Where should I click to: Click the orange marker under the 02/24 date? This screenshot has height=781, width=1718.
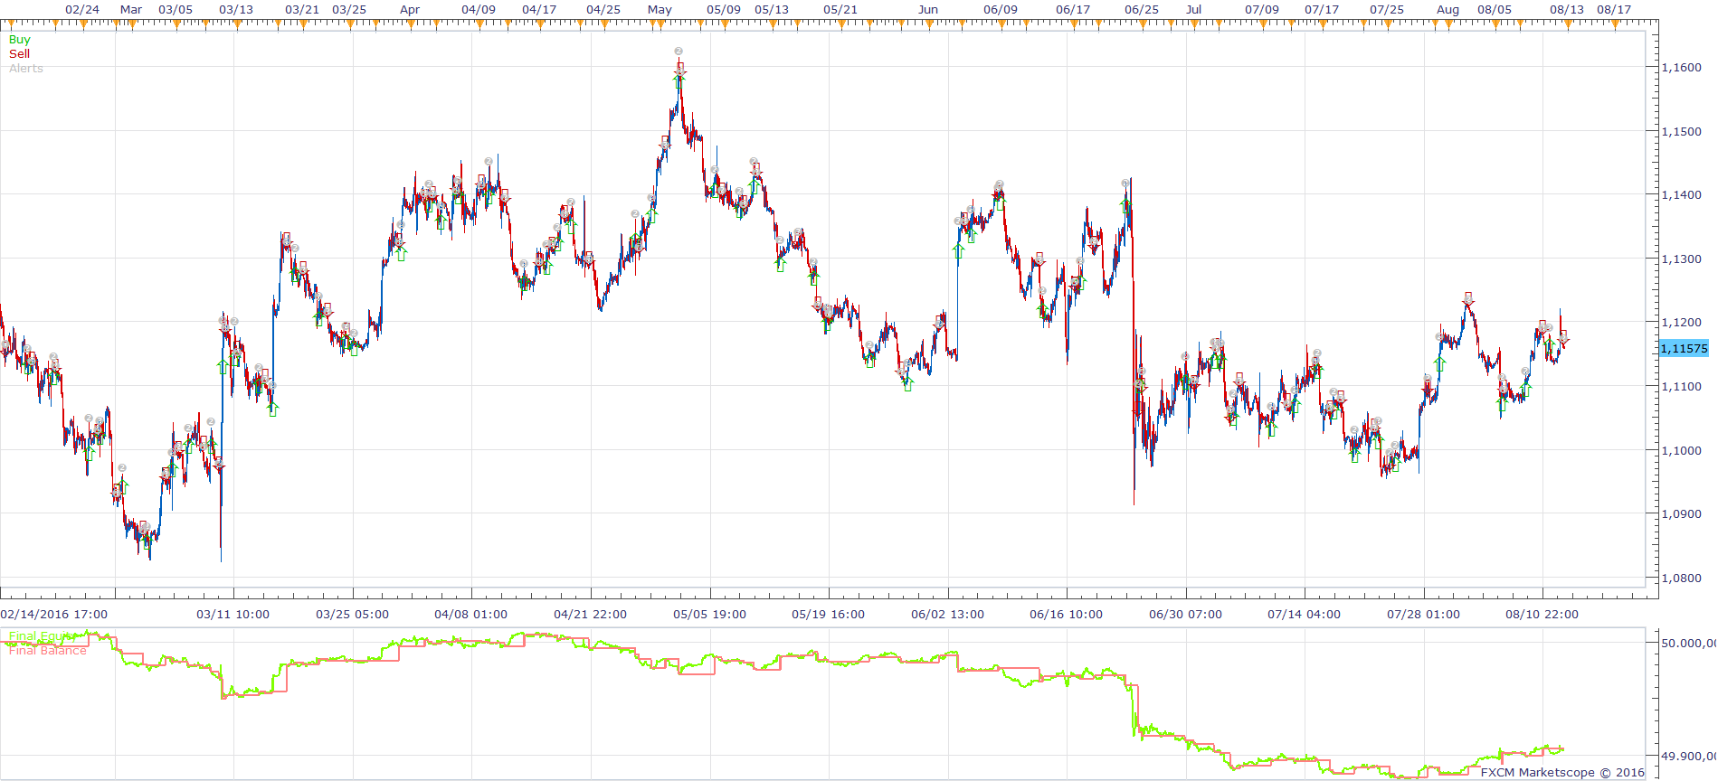tap(83, 24)
